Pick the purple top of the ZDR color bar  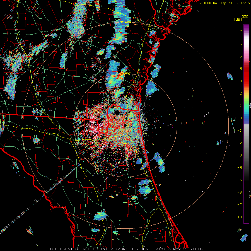246,27
